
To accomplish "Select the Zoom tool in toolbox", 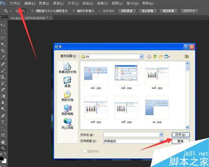I will coord(3,148).
